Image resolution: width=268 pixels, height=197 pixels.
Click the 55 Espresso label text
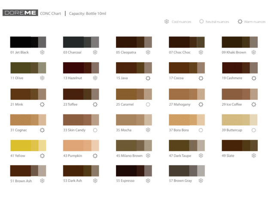click(125, 181)
